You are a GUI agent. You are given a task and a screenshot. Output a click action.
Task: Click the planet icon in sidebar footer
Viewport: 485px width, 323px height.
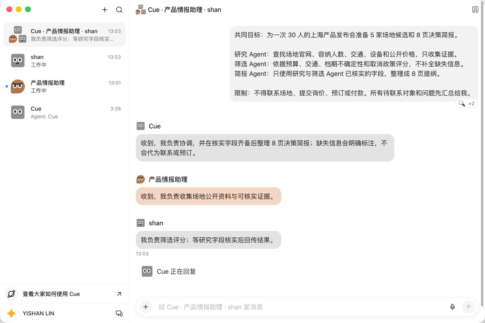point(11,294)
